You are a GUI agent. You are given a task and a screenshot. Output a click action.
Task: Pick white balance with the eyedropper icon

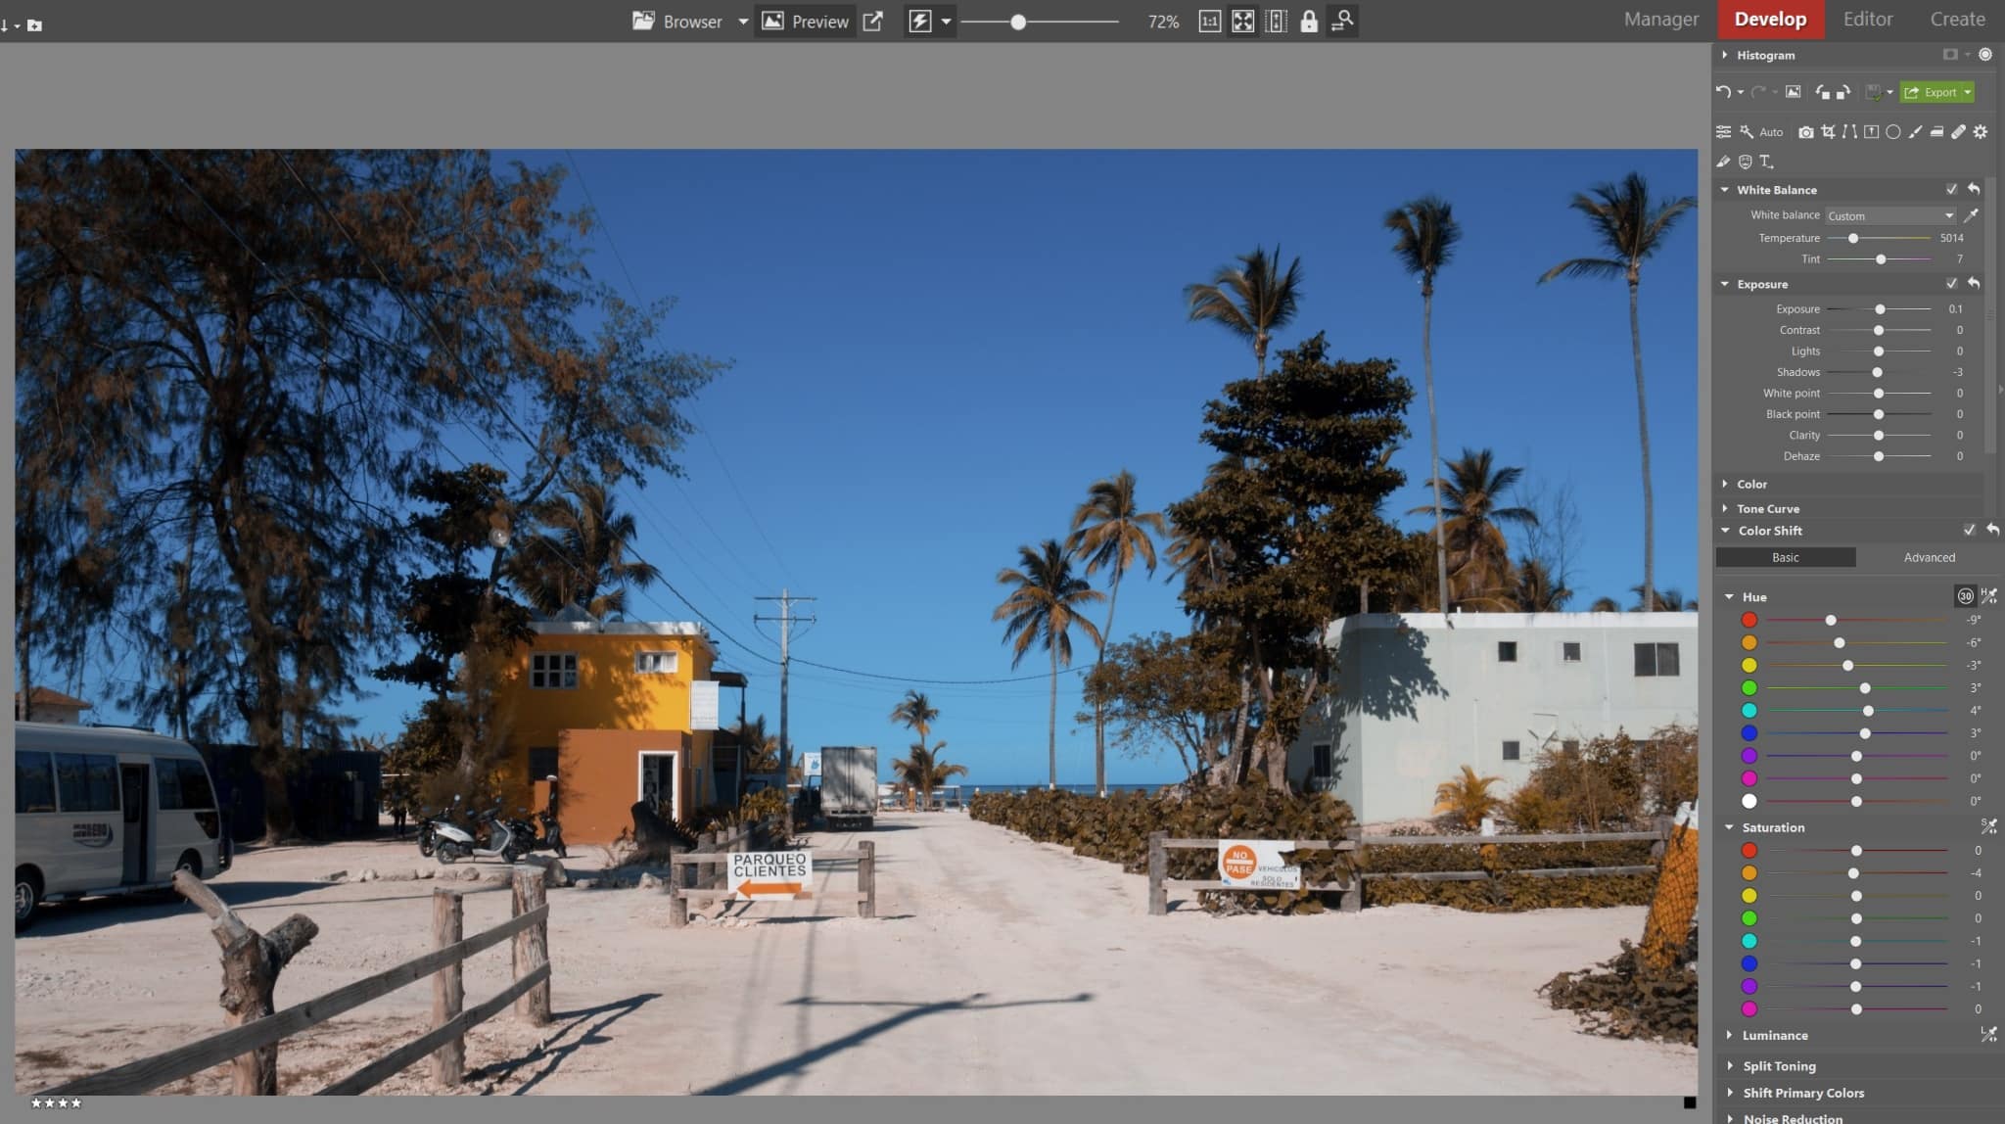tap(1973, 215)
